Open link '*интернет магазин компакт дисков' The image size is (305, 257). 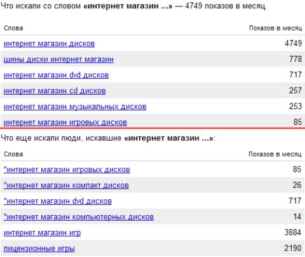click(x=66, y=185)
